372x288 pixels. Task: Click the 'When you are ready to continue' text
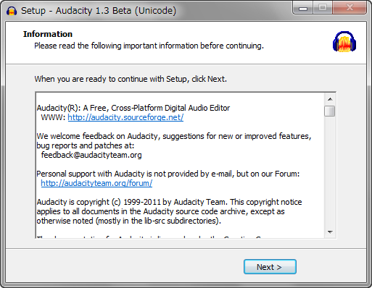click(x=131, y=79)
